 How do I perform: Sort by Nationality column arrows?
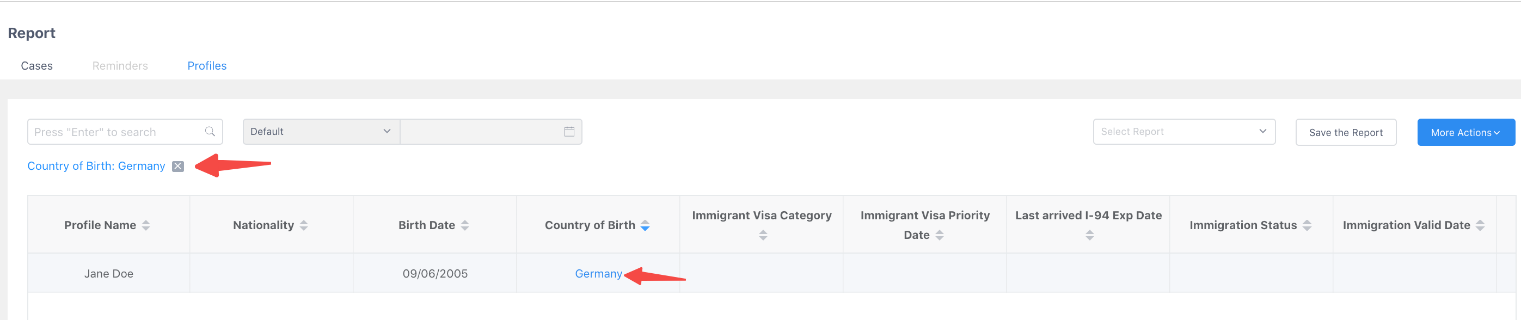click(x=303, y=225)
